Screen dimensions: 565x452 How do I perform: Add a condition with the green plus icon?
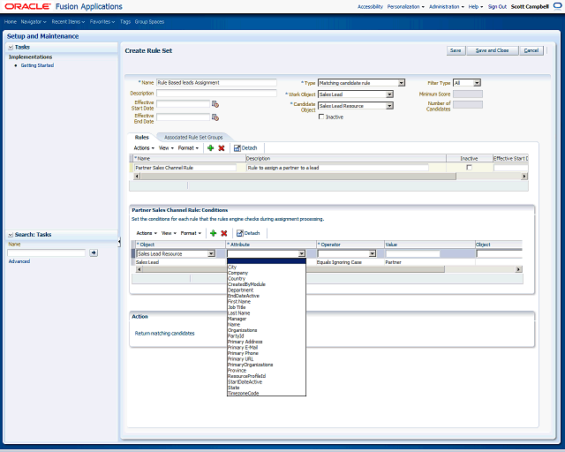214,233
